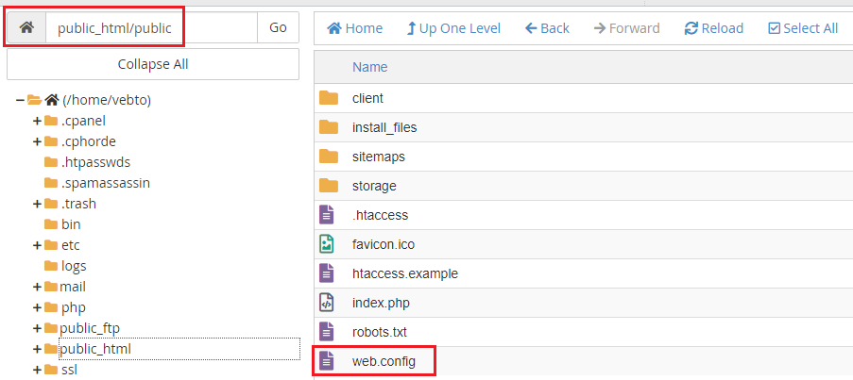Click the storage folder icon

click(x=328, y=186)
